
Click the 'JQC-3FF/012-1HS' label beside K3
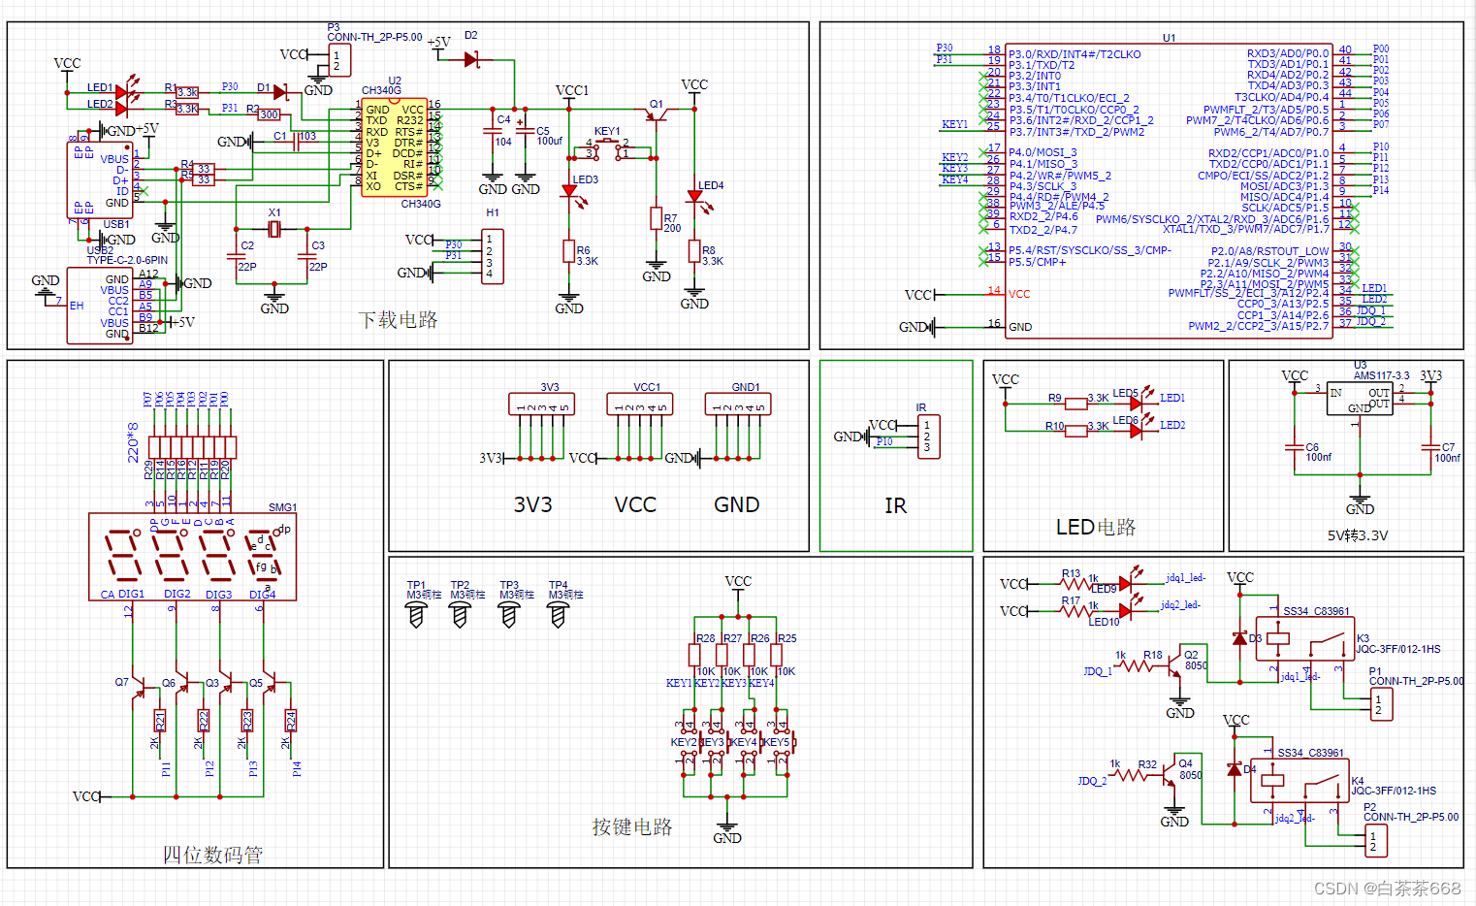click(1398, 649)
